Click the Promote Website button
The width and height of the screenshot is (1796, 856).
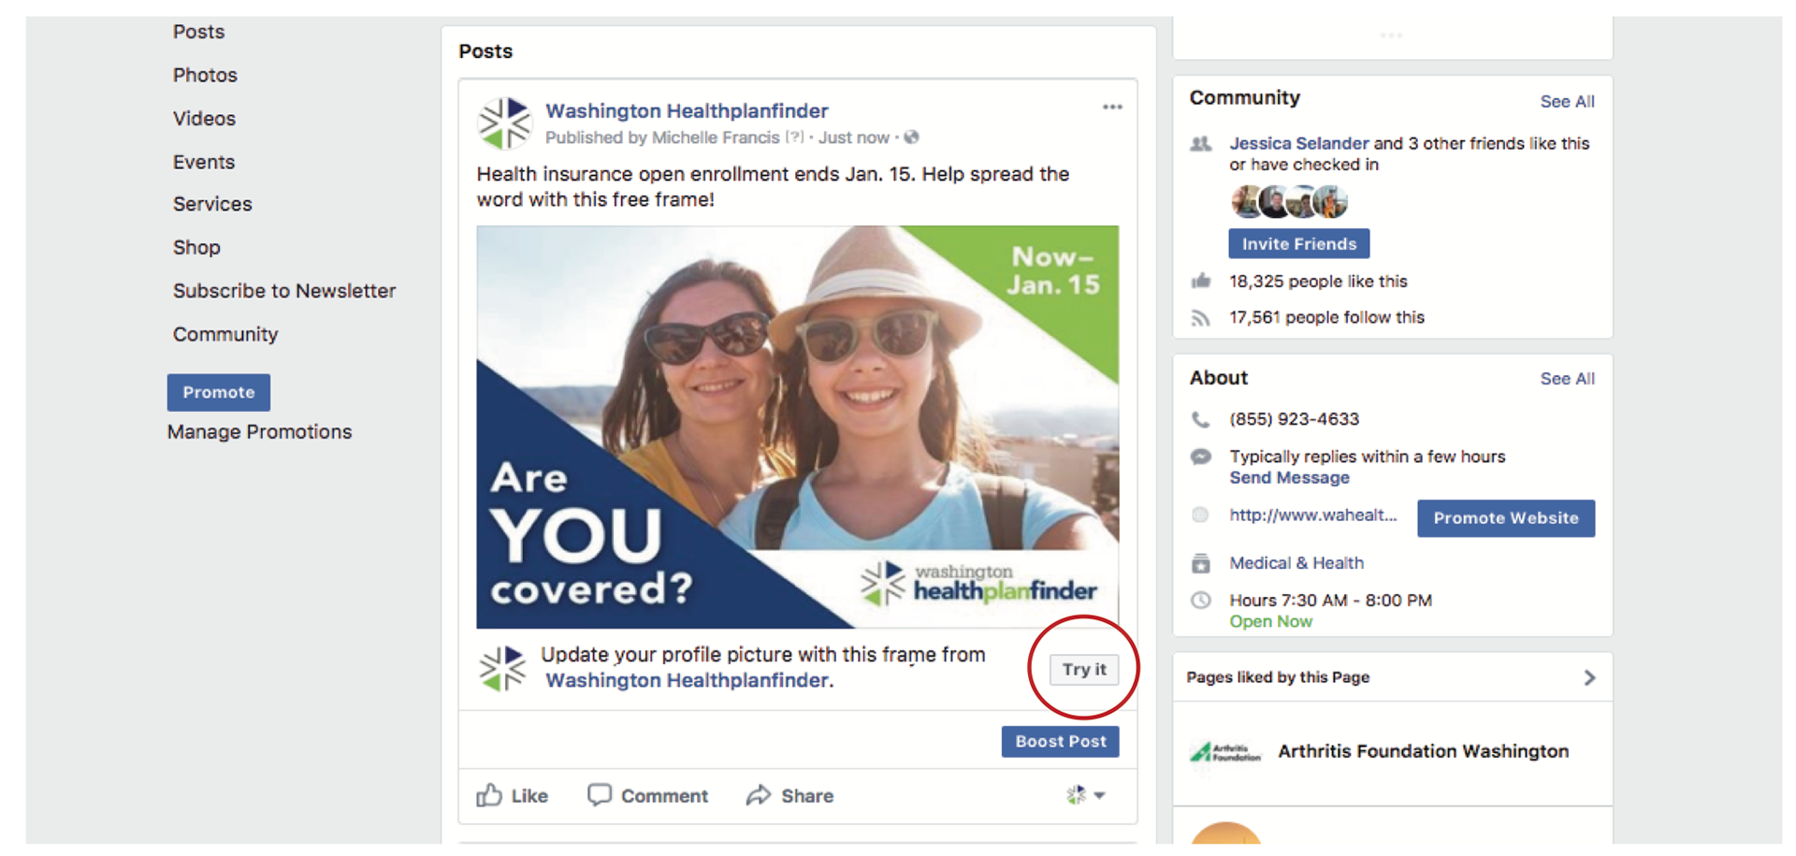point(1506,518)
